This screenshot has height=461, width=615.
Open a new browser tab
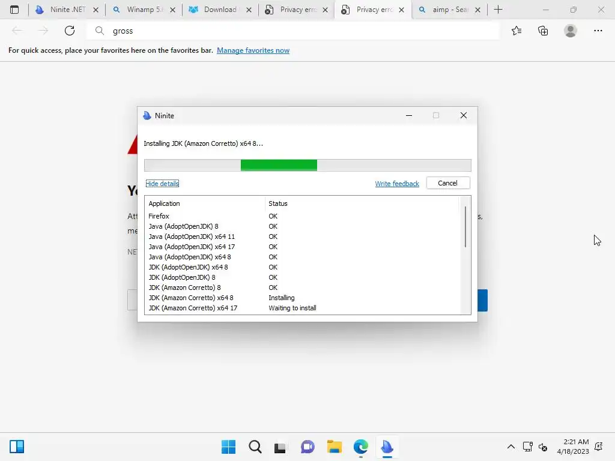pos(498,10)
